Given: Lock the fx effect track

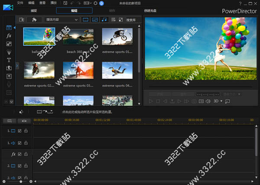Looking at the screenshot, I should (x=26, y=154).
